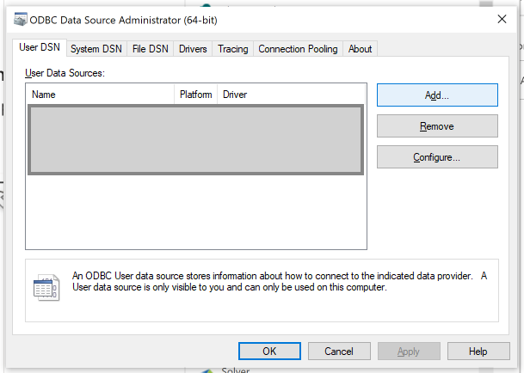View the About tab
524x373 pixels.
tap(360, 49)
